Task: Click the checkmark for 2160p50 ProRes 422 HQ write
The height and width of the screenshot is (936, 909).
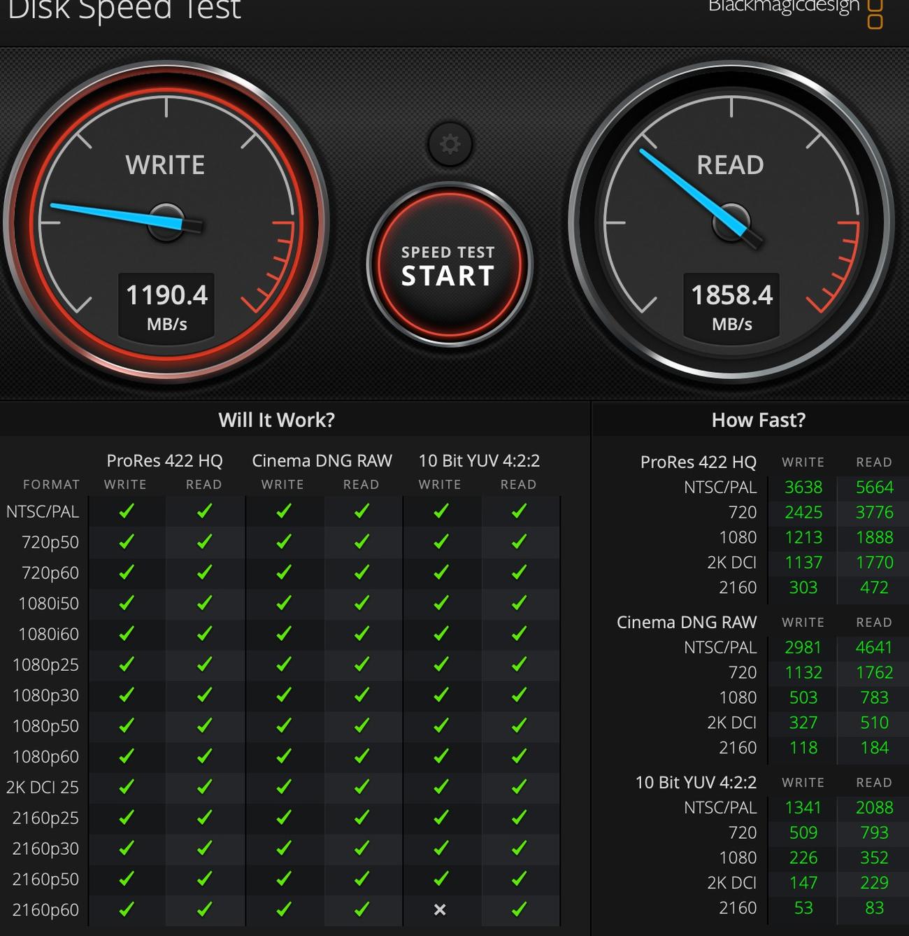Action: 126,879
